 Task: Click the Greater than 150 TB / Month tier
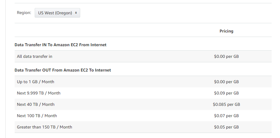(x=45, y=127)
